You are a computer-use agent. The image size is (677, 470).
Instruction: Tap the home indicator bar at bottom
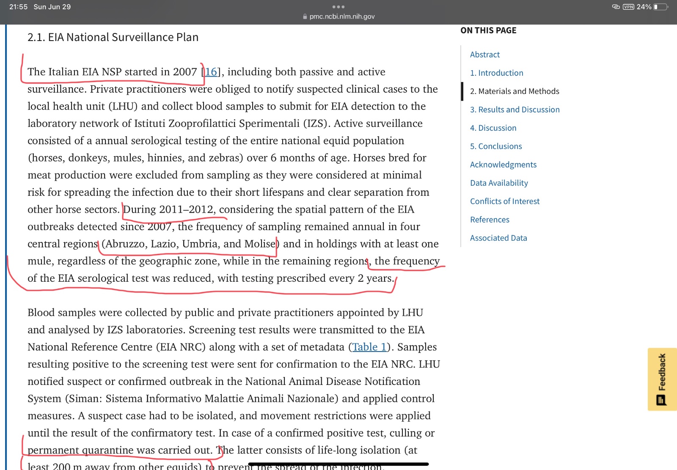(x=338, y=464)
